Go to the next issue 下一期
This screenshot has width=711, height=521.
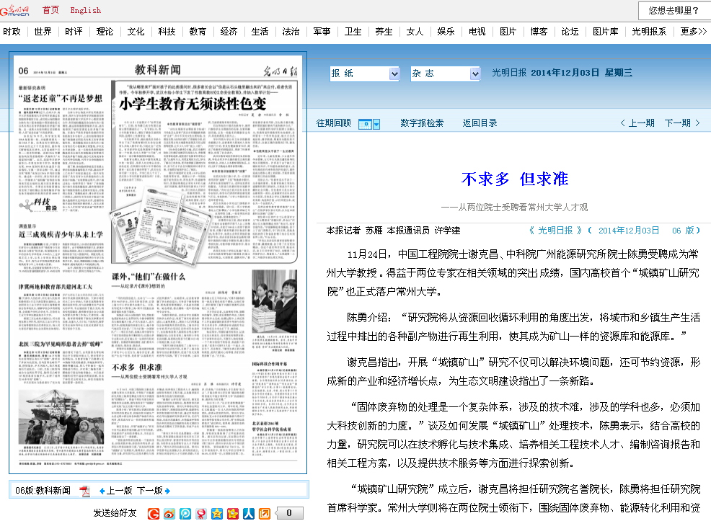(681, 123)
